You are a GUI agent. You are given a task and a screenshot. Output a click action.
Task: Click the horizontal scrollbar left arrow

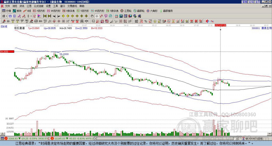[x=95, y=139]
